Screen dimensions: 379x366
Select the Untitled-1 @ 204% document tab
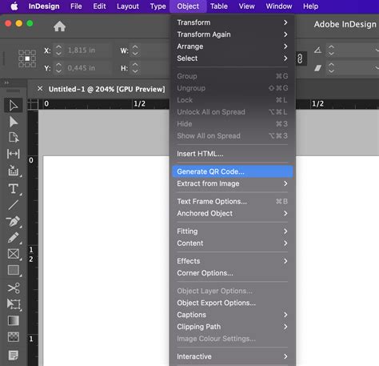pos(106,89)
